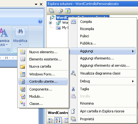The height and width of the screenshot is (124, 138).
Task: Select Componente... in the submenu
Action: 40,89
